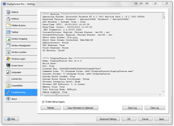Screen dimensions: 174x126
Task: Open Window Management settings
Action: point(21,46)
